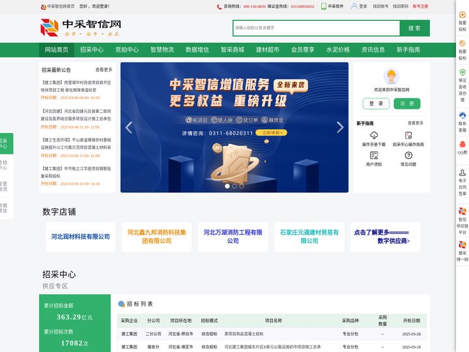Open table row 某项目商品混凝土招标
469x352 pixels.
[x=272, y=334]
